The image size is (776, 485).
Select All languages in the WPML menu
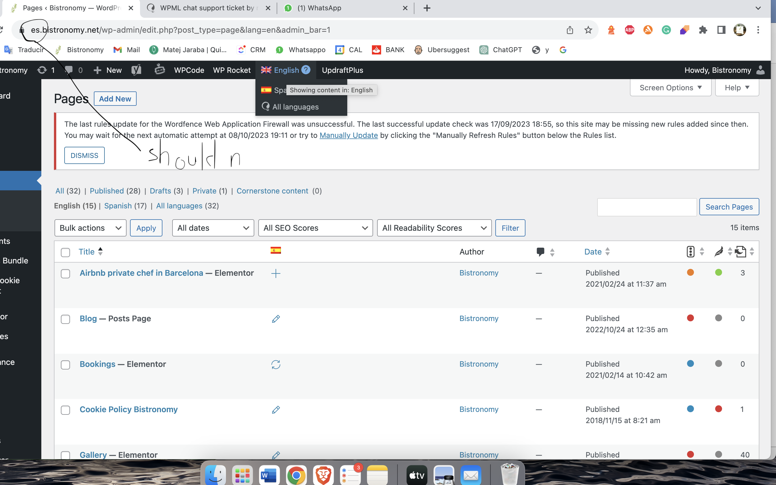pos(295,107)
